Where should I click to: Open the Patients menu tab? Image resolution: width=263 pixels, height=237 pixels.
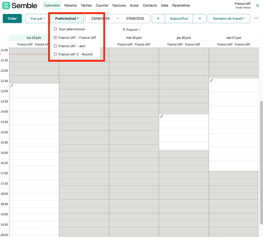[71, 6]
